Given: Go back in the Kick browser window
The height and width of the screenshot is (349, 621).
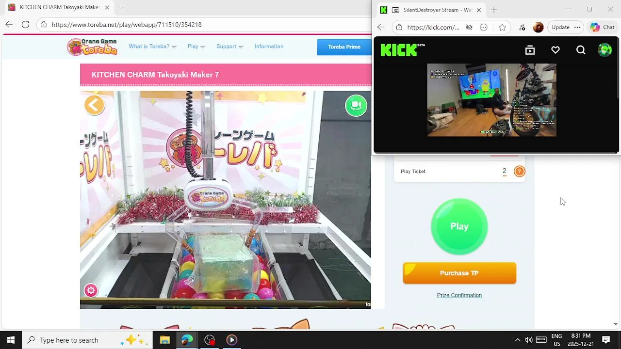Looking at the screenshot, I should click(381, 27).
